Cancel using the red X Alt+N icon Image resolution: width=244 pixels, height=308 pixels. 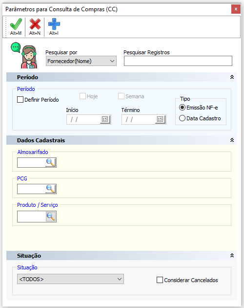pos(35,27)
